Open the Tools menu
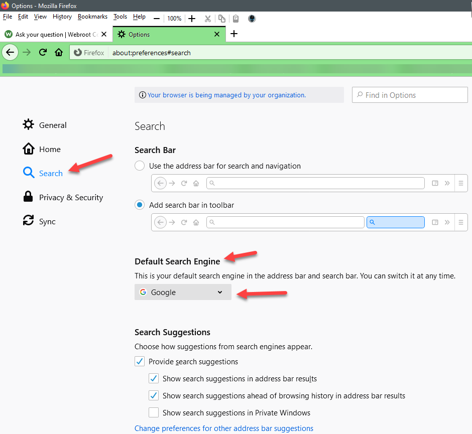The image size is (472, 434). tap(120, 17)
